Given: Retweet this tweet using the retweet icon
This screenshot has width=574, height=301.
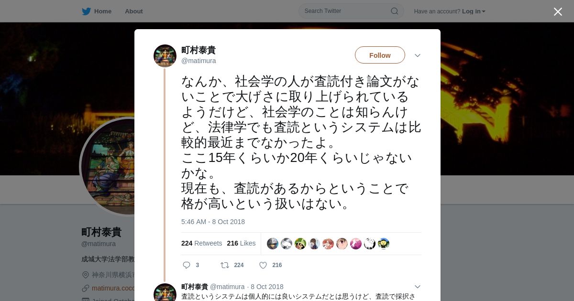Looking at the screenshot, I should point(224,265).
